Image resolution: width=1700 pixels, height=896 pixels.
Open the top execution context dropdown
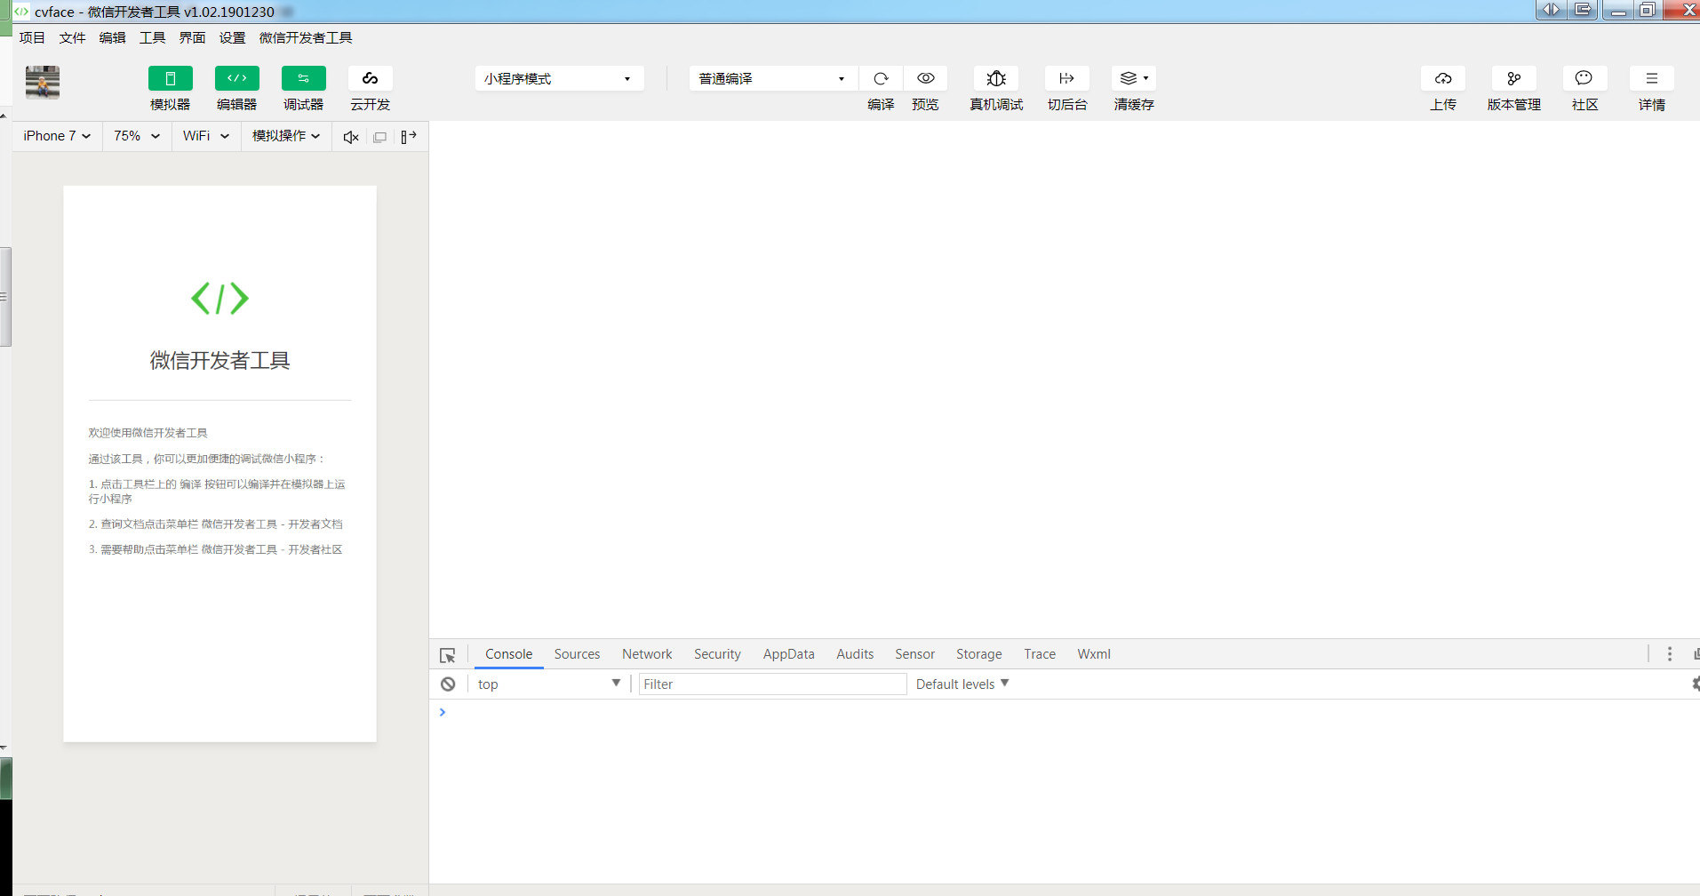tap(548, 684)
